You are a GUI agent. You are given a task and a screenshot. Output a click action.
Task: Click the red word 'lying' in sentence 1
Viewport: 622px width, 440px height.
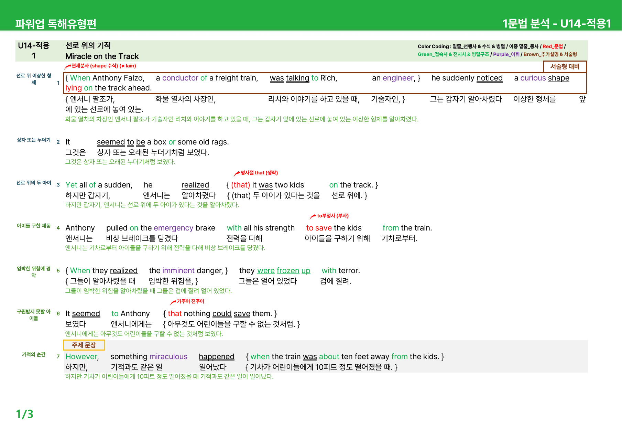(74, 88)
